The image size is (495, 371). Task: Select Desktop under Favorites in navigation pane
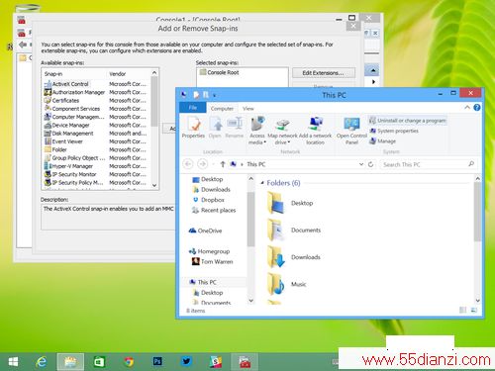click(208, 179)
